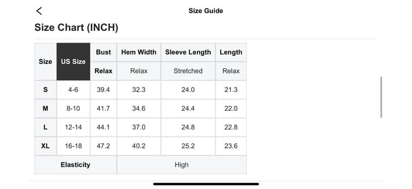Select the L size row label
This screenshot has height=189, width=412.
pos(45,127)
